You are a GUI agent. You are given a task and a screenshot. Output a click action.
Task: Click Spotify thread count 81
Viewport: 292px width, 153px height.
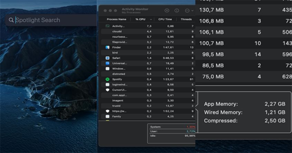[192, 79]
